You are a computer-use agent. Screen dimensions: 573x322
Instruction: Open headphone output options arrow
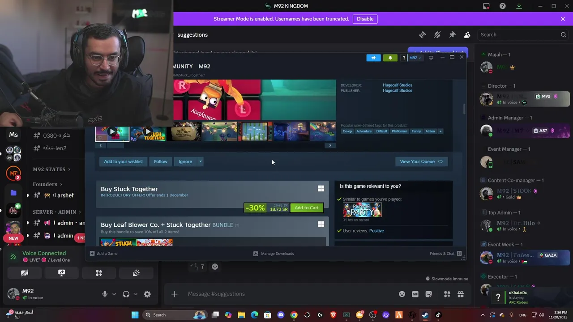[135, 294]
